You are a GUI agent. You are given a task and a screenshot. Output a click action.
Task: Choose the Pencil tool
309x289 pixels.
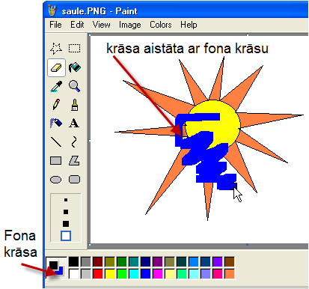pyautogui.click(x=56, y=104)
